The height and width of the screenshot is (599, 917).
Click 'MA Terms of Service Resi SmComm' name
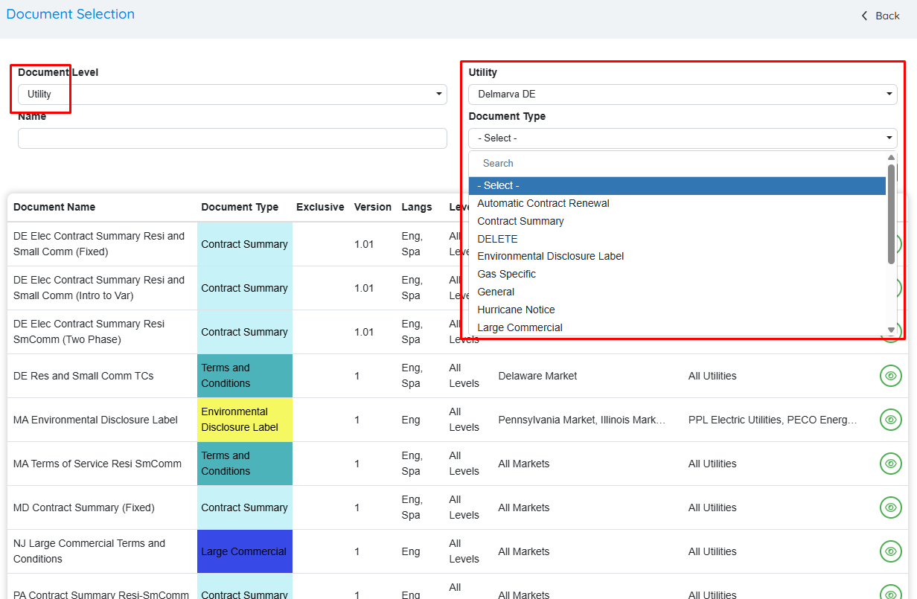click(x=98, y=464)
